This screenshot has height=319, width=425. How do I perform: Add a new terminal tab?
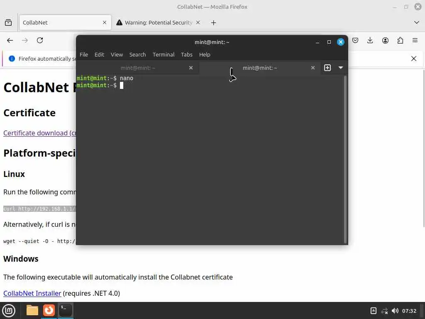point(327,68)
